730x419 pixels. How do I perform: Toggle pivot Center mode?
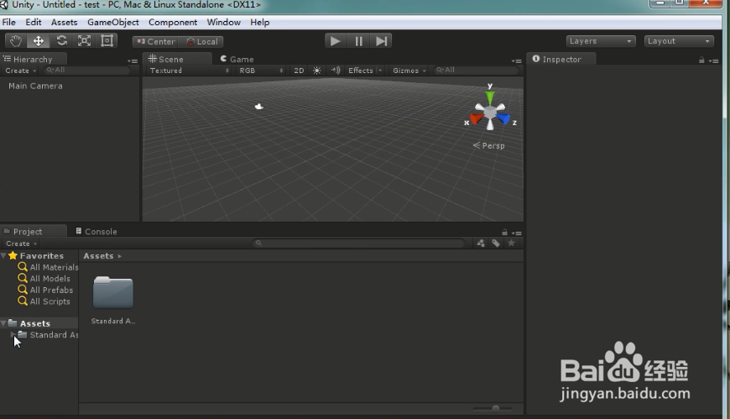coord(156,41)
